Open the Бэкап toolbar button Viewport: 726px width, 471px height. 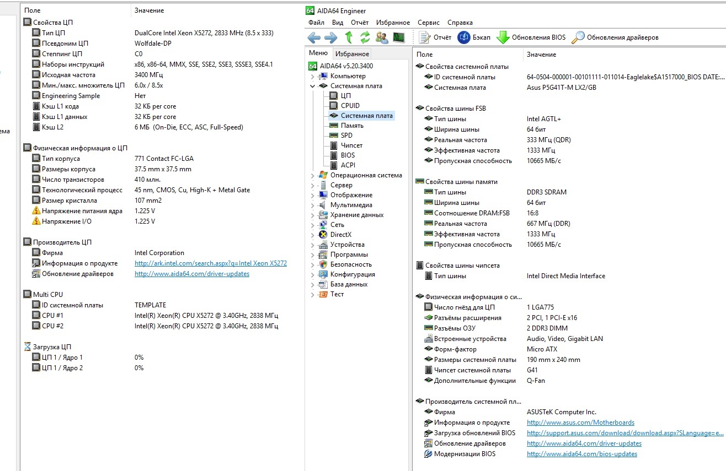474,37
